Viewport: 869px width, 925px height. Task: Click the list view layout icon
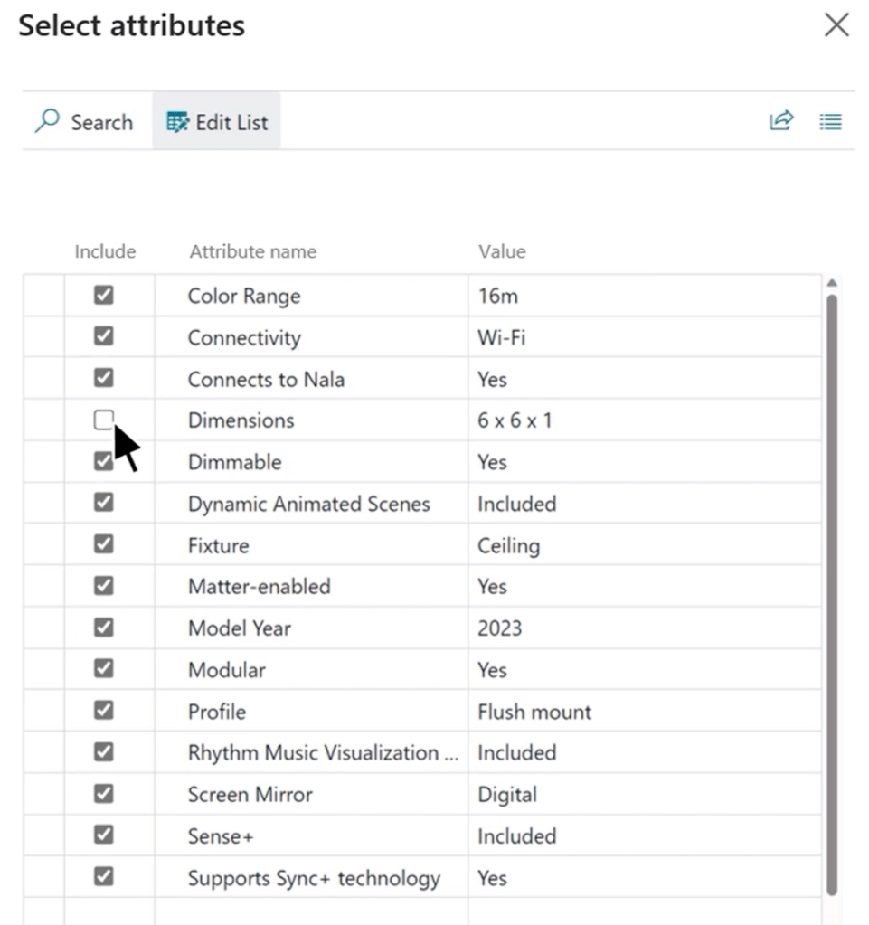click(x=830, y=121)
